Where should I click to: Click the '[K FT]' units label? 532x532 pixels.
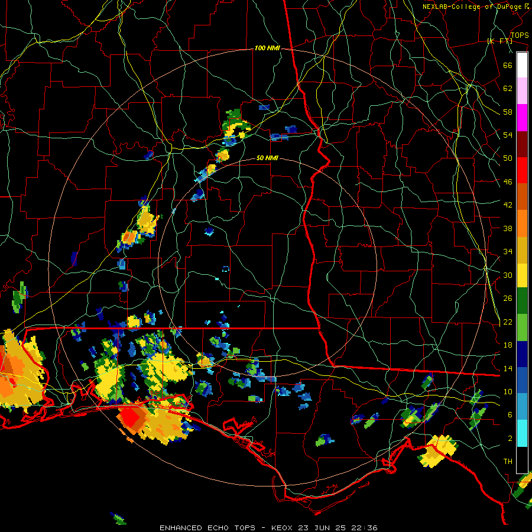pos(499,41)
